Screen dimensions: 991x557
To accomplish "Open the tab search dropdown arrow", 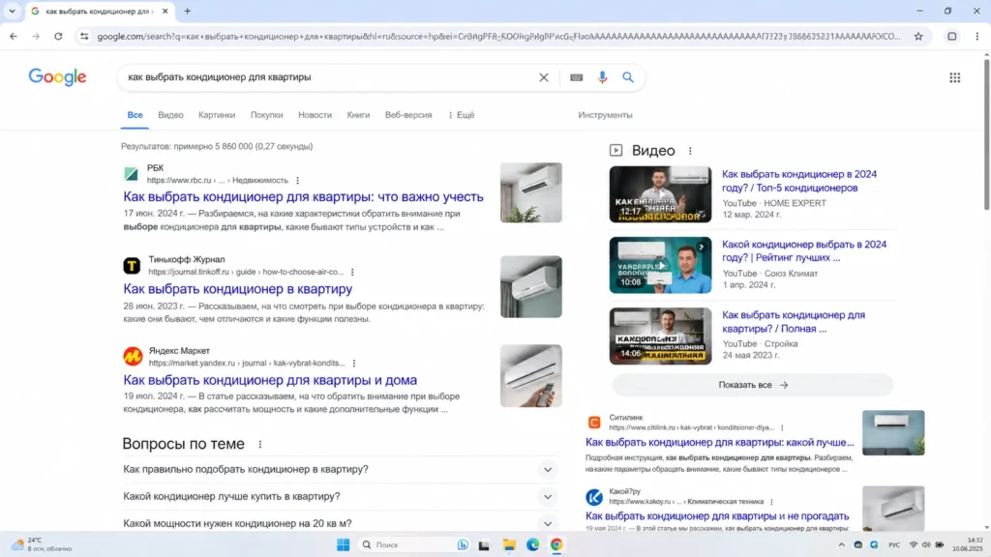I will [x=12, y=11].
